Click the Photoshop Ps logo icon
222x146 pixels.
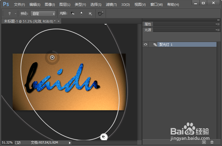click(6, 4)
